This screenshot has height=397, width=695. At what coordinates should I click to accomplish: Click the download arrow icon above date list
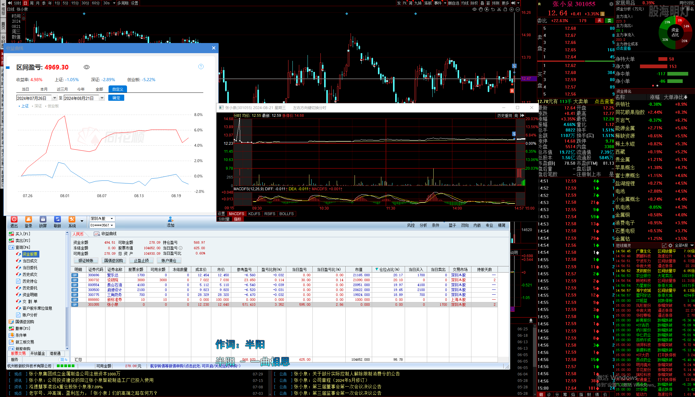point(531,320)
